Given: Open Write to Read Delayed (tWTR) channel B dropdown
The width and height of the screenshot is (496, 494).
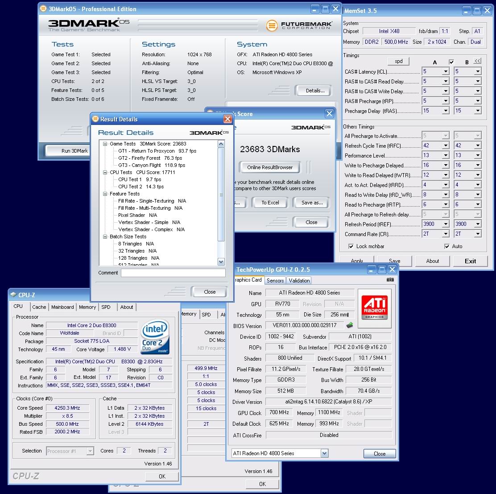Looking at the screenshot, I should (x=478, y=175).
